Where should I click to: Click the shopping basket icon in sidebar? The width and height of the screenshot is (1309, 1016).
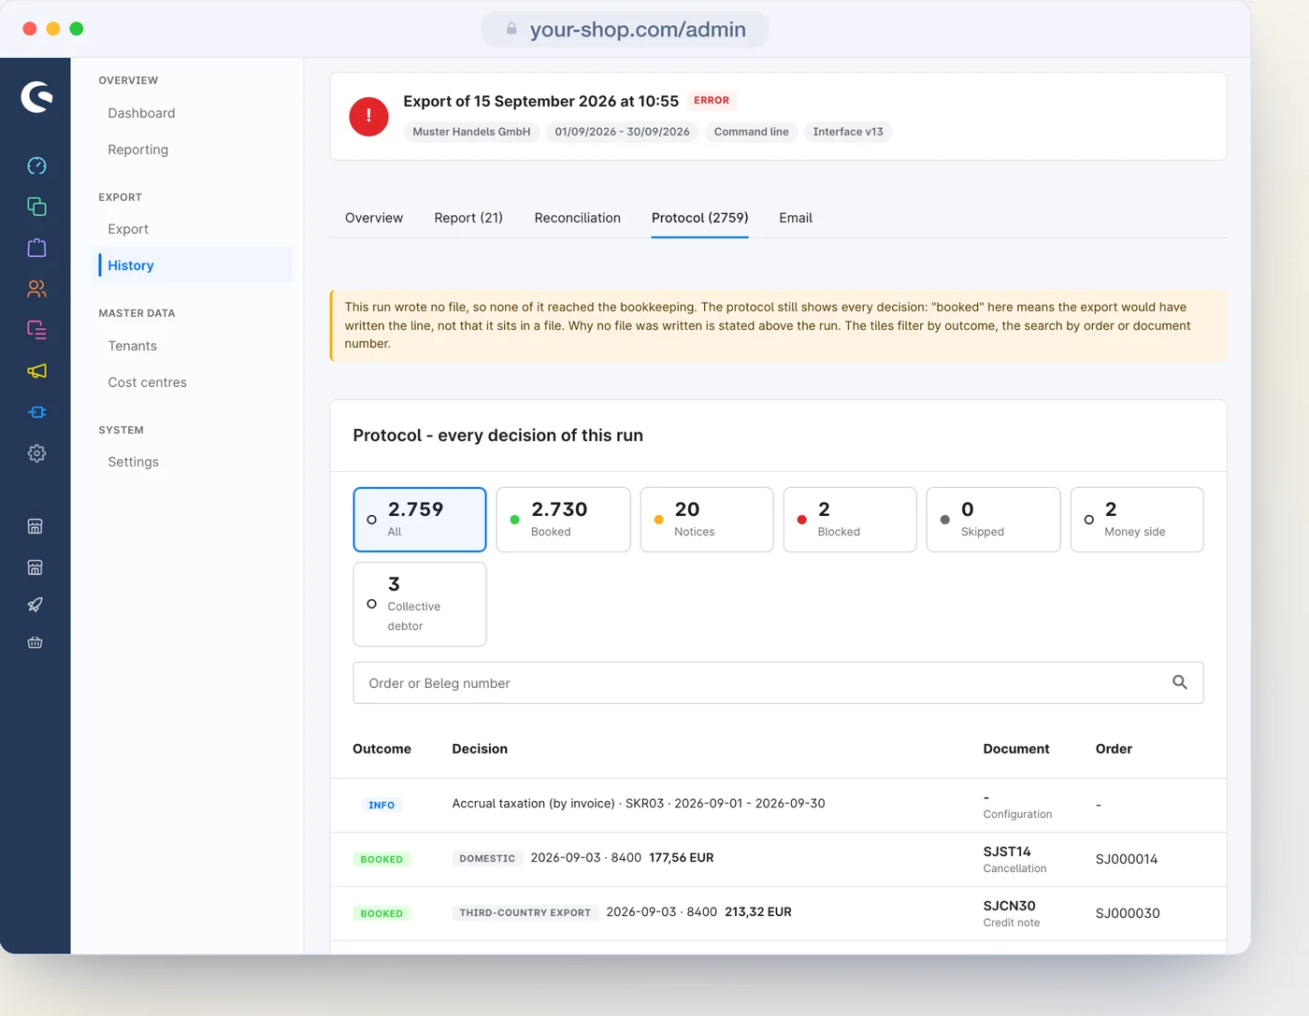tap(36, 642)
